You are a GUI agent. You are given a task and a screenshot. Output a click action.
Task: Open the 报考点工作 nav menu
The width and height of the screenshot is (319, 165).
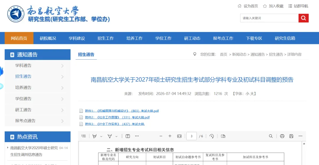tap(223, 38)
